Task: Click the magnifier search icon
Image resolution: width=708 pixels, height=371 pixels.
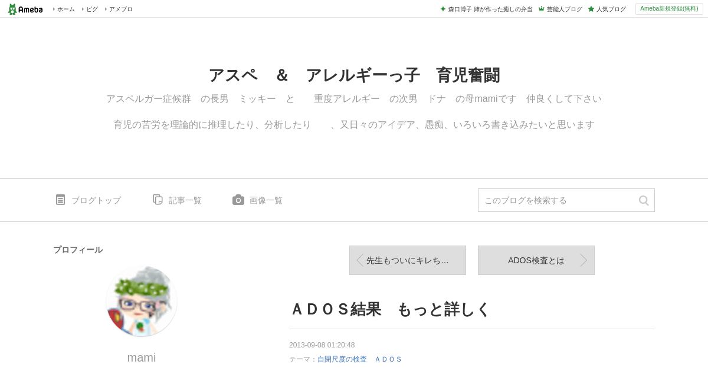Action: 644,200
